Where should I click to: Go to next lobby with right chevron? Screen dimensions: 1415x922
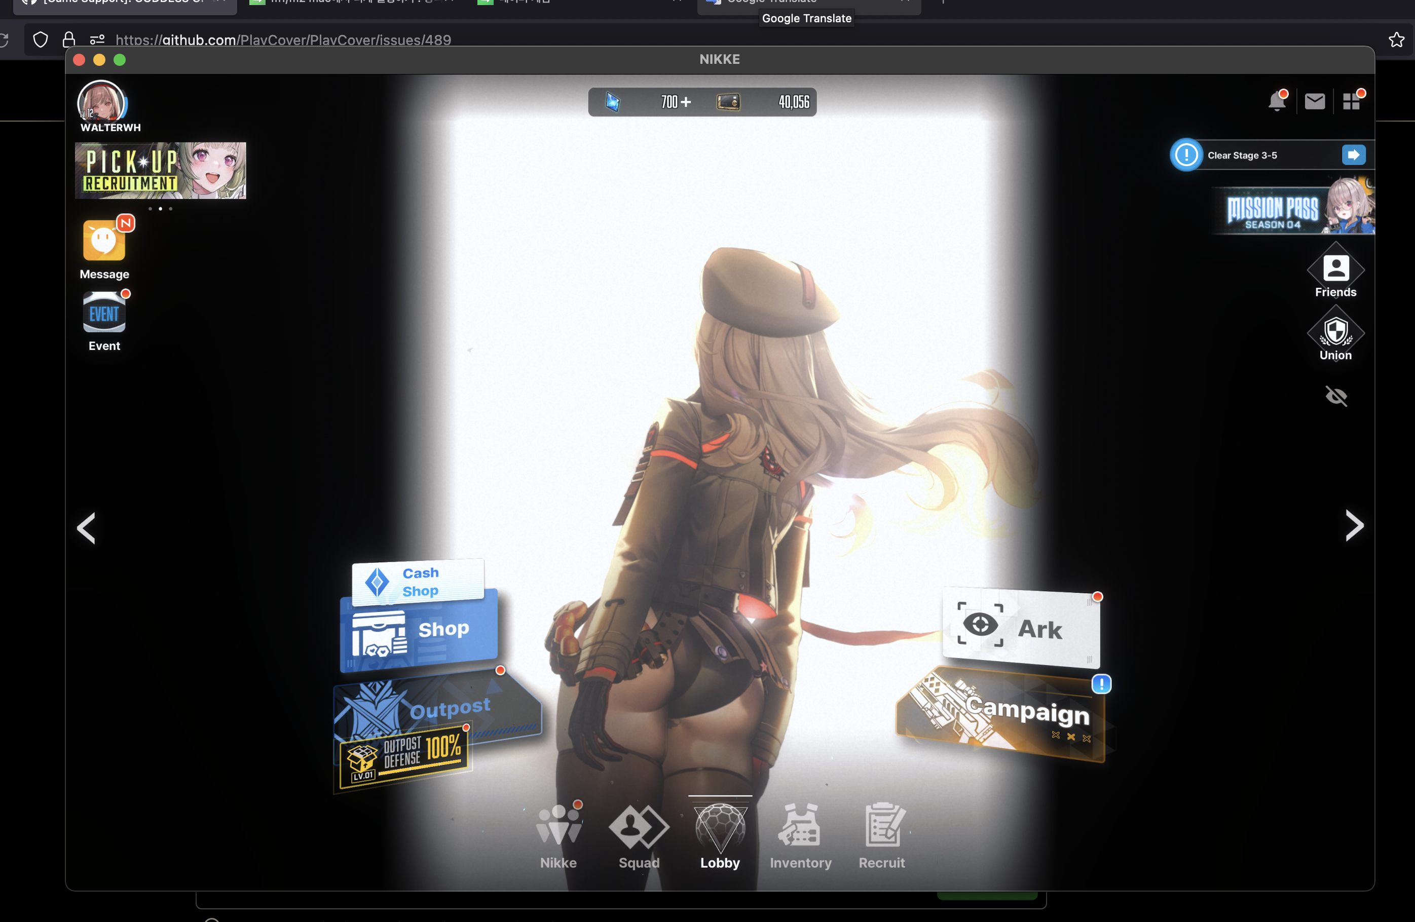tap(1354, 525)
